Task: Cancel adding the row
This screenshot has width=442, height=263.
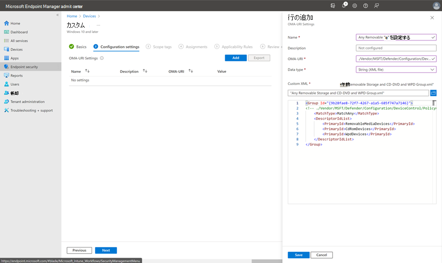Action: point(322,255)
